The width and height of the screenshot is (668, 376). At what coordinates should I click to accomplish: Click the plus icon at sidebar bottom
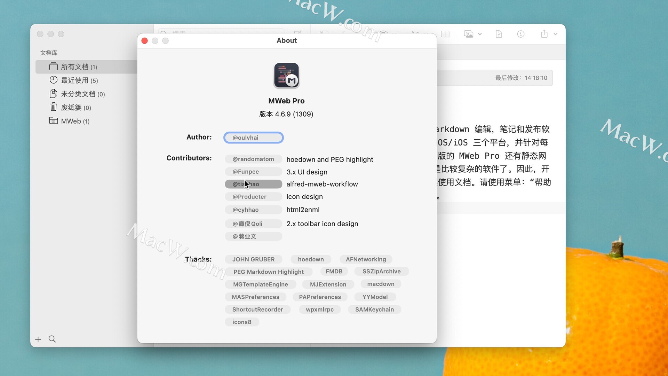[38, 339]
